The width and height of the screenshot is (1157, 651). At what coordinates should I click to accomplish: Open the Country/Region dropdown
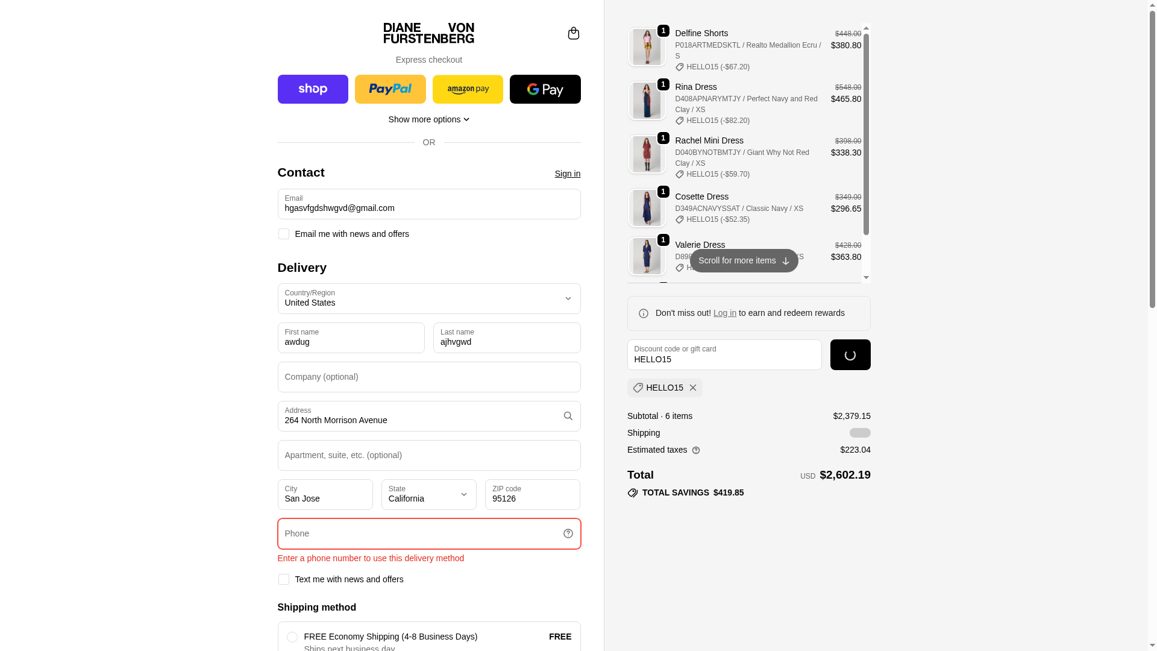coord(428,298)
